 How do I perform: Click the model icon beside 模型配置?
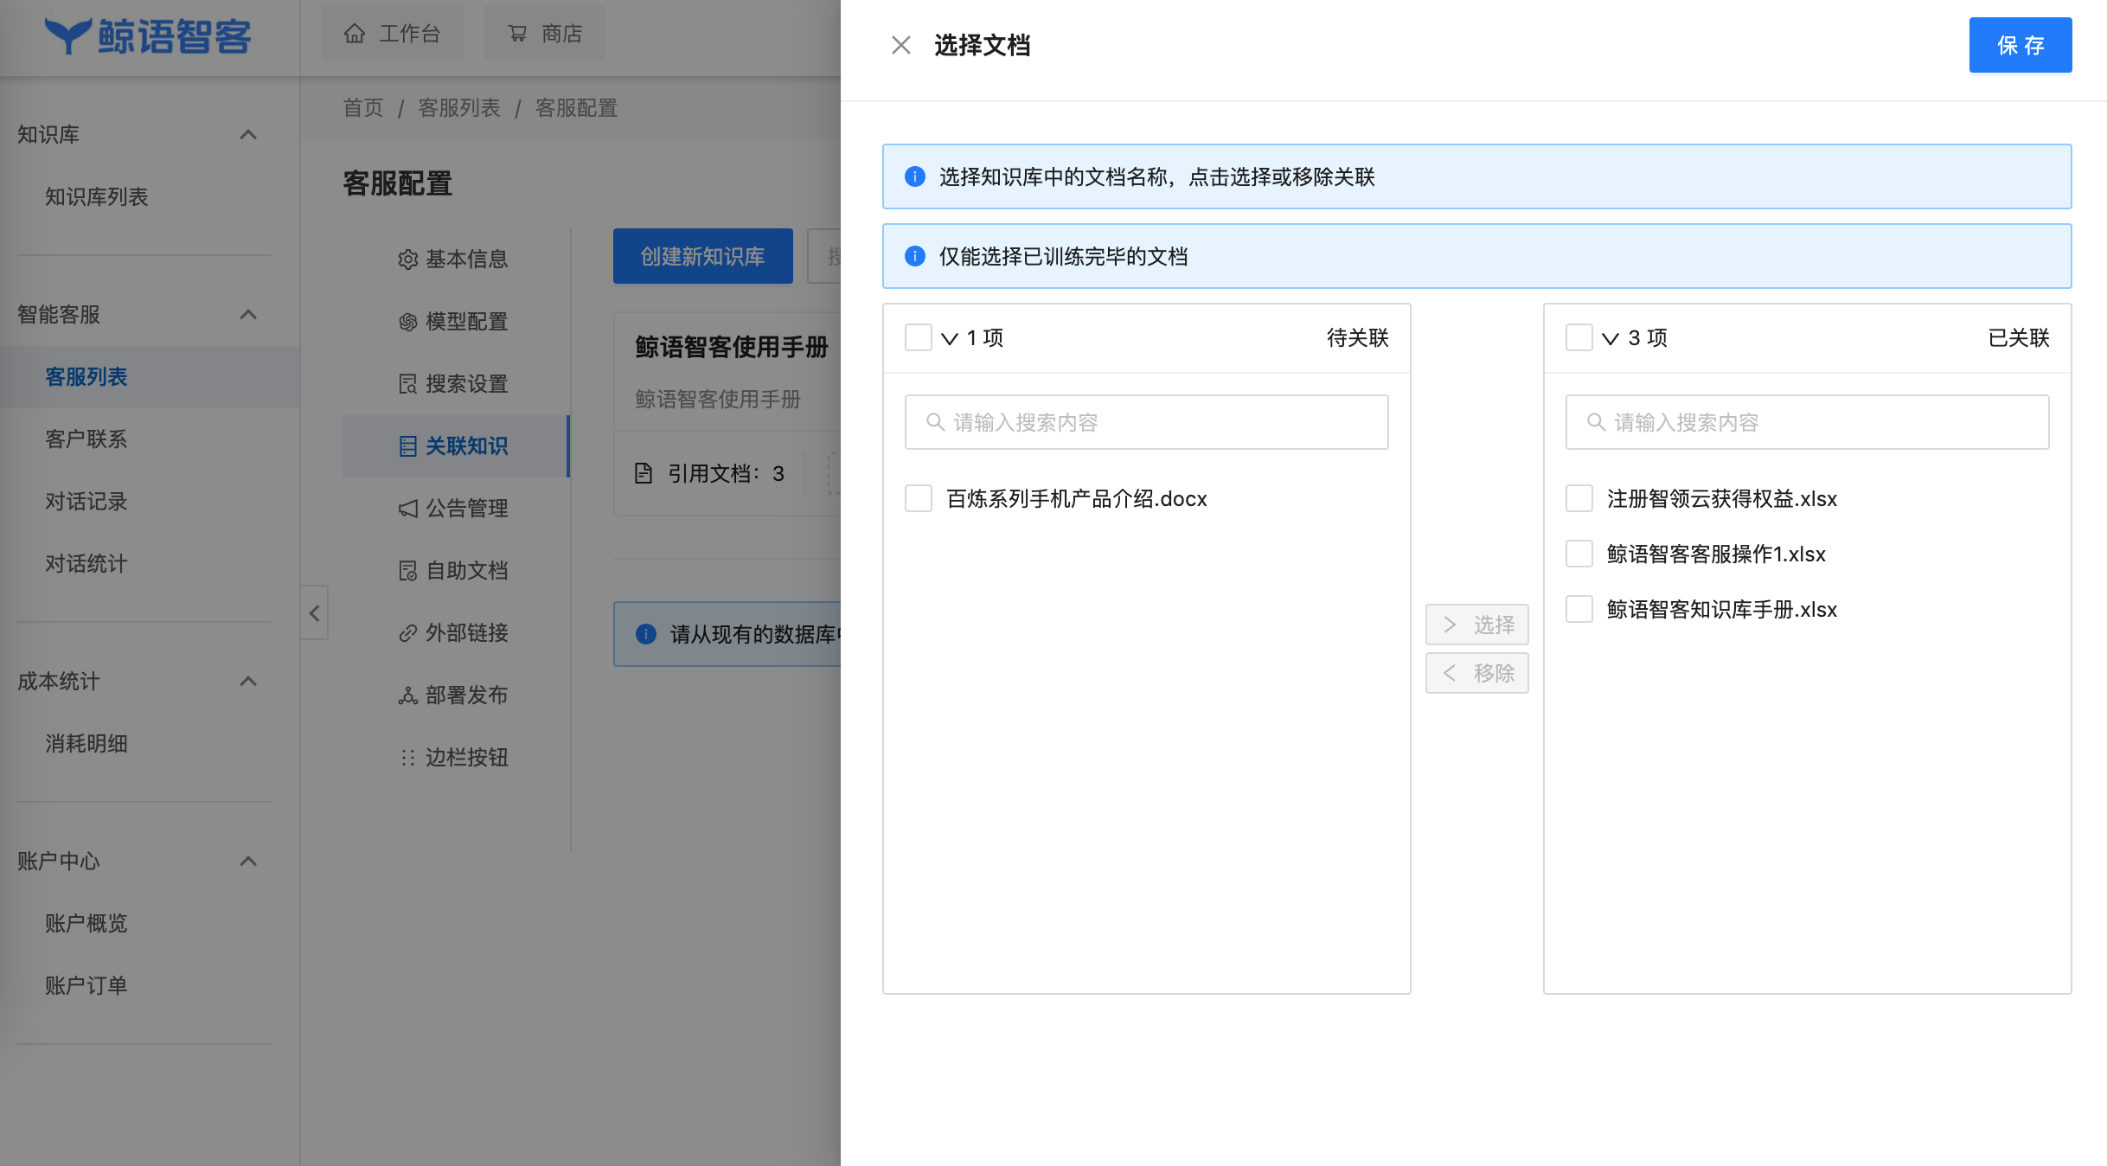pos(407,322)
